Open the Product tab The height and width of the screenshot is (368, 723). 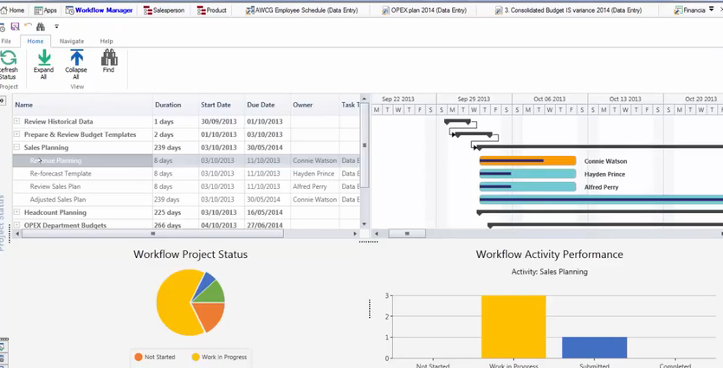pos(211,10)
